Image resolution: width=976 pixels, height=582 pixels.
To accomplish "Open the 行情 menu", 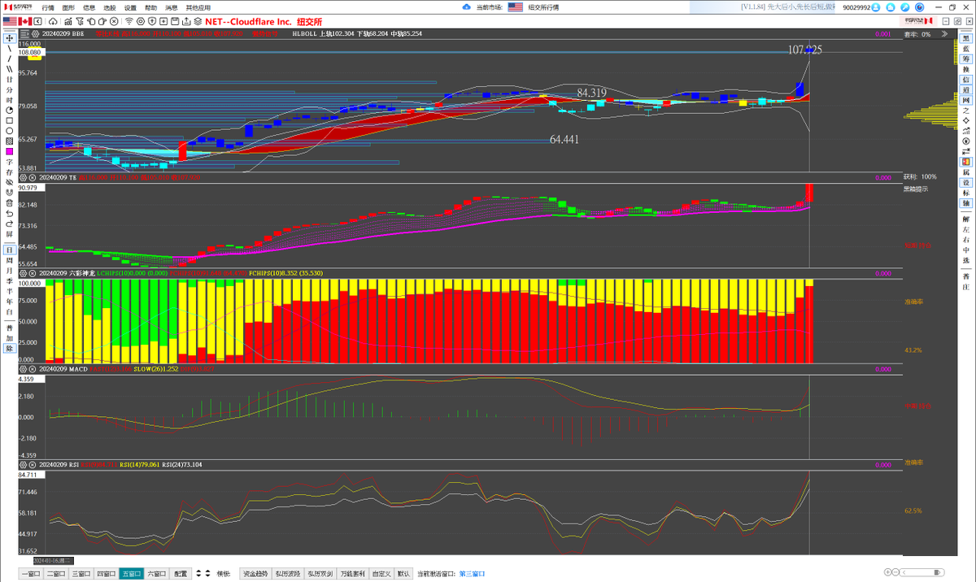I will [48, 7].
